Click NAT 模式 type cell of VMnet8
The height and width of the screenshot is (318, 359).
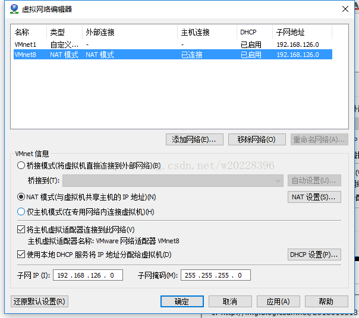coord(64,55)
